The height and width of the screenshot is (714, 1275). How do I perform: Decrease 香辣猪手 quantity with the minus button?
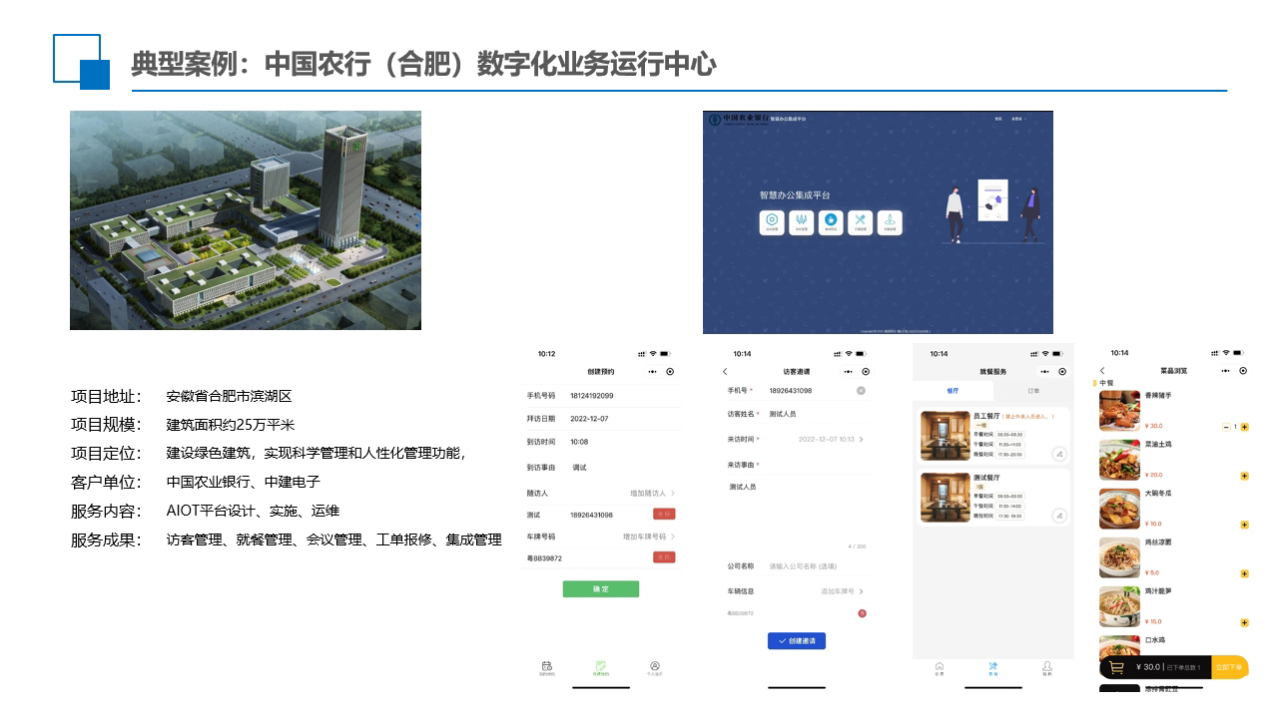point(1226,427)
